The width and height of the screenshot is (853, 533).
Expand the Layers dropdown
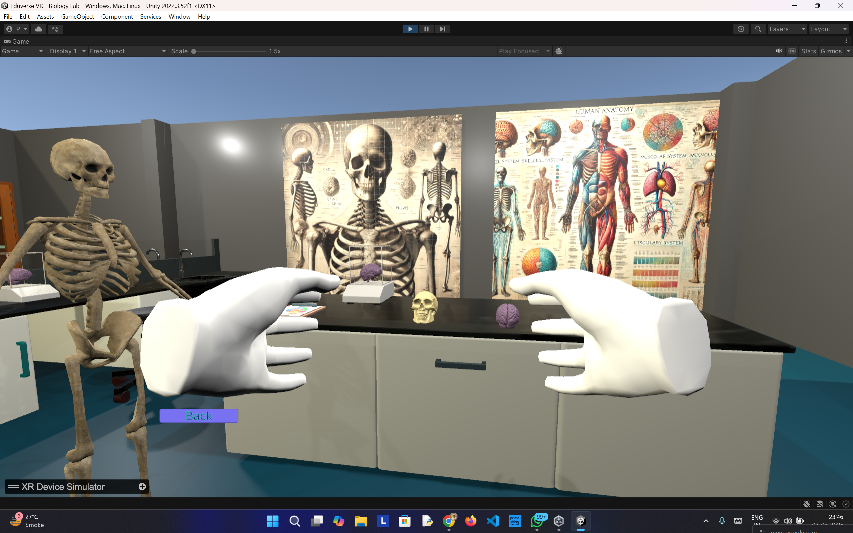(x=787, y=29)
